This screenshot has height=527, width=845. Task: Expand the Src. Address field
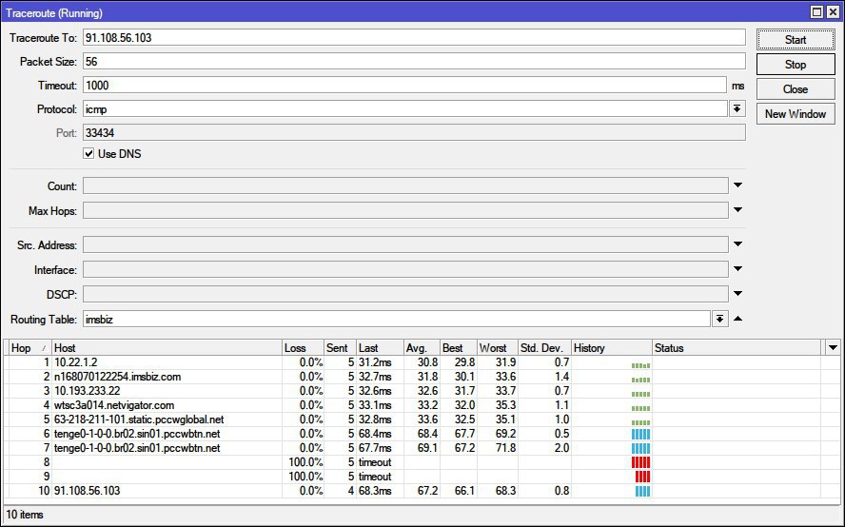[737, 245]
